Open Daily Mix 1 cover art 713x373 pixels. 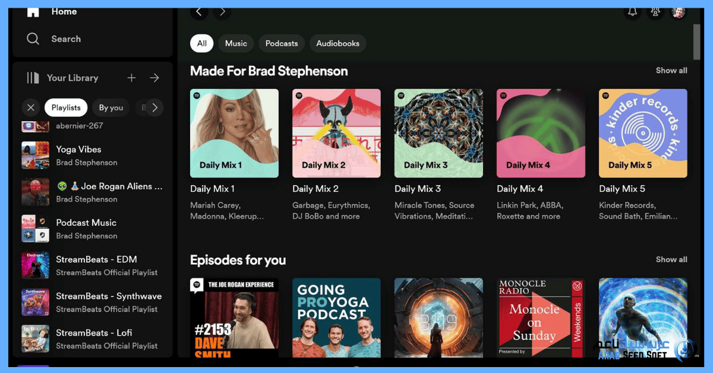tap(234, 133)
